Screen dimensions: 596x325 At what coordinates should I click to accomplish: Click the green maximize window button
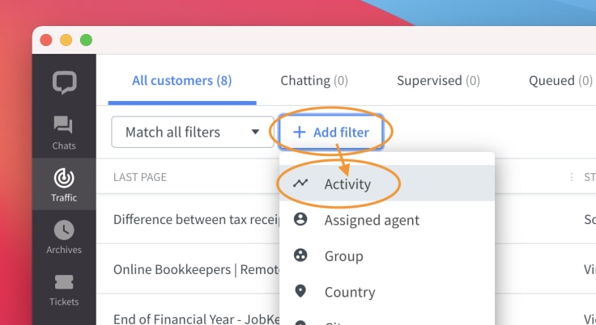click(x=87, y=40)
